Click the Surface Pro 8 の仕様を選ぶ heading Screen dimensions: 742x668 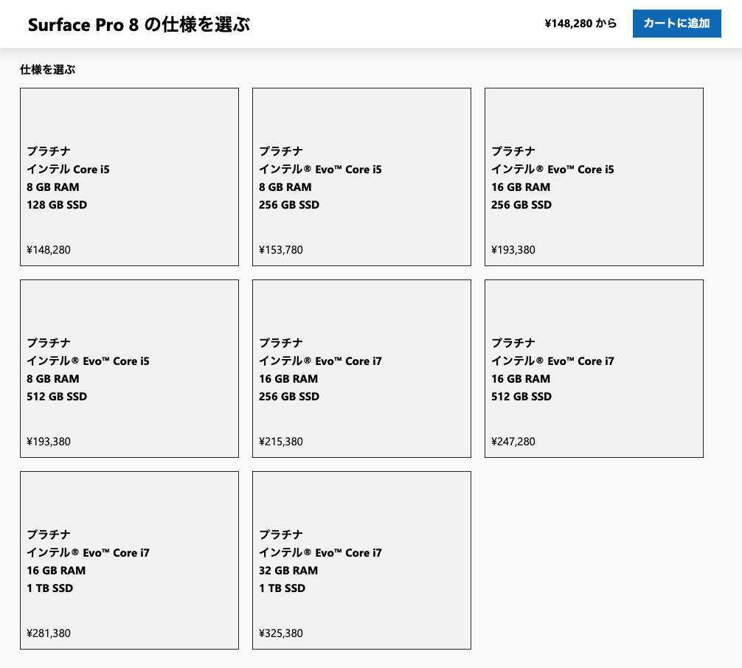[139, 24]
